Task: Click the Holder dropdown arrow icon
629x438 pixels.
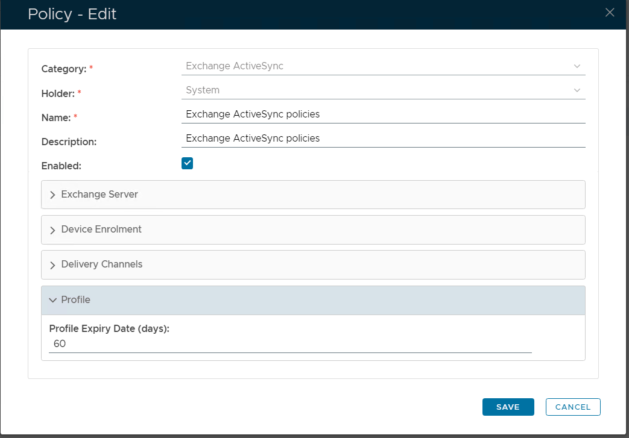Action: point(577,90)
